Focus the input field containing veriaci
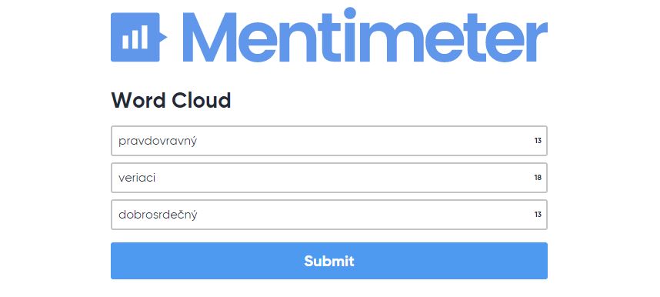This screenshot has width=660, height=297. pyautogui.click(x=329, y=178)
